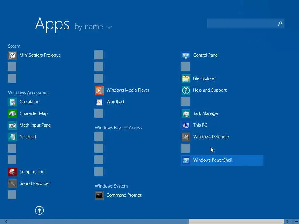Screen dimensions: 299x224
Task: Click the 'Windows Media Player' label
Action: click(128, 90)
